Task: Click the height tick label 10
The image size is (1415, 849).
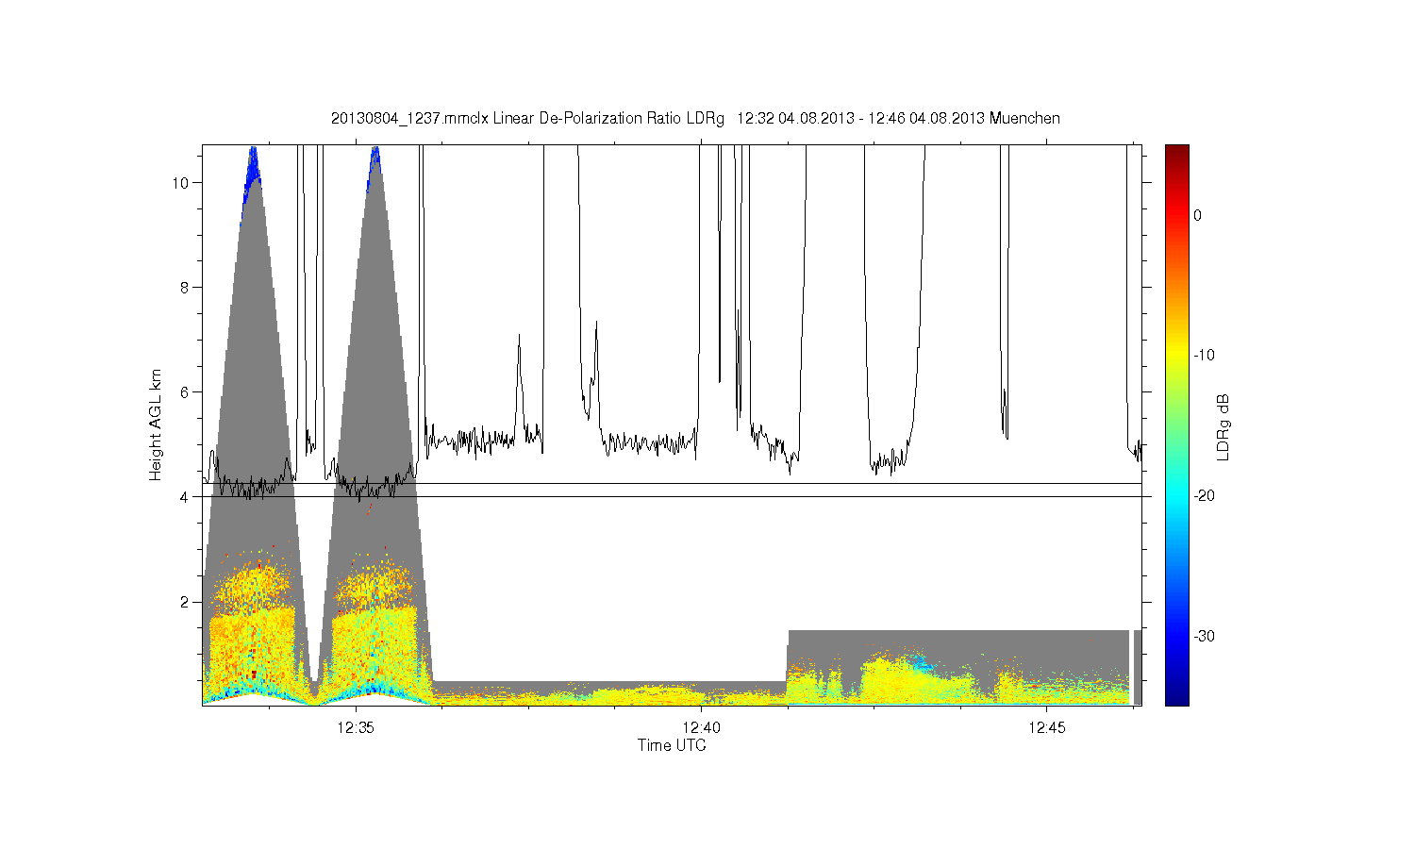Action: click(x=180, y=182)
